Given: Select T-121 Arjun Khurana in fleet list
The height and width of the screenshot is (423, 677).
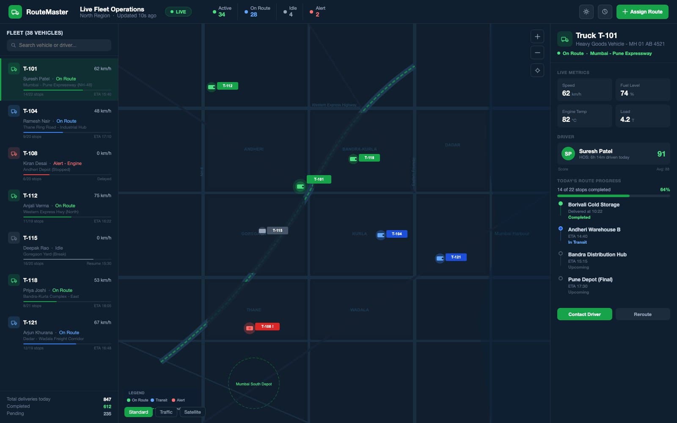Looking at the screenshot, I should coord(59,333).
